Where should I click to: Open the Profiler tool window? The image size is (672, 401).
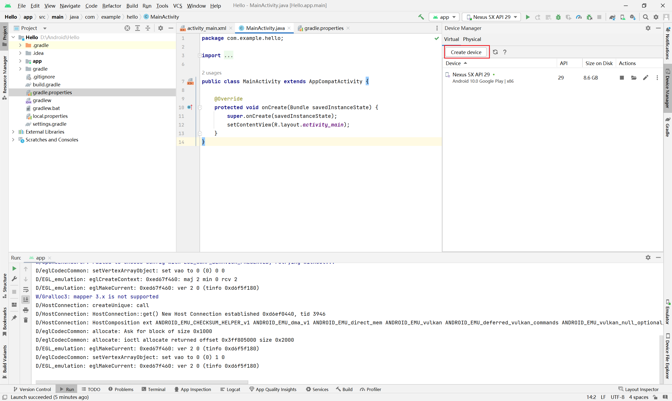click(x=370, y=389)
